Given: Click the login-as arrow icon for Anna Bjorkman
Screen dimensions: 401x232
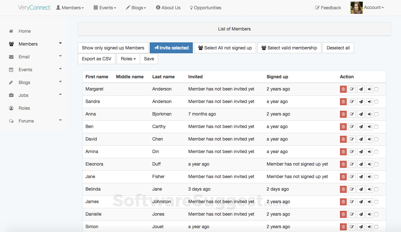Looking at the screenshot, I should click(x=370, y=114).
